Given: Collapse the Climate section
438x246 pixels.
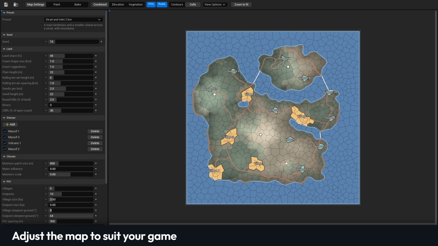Looking at the screenshot, I should pos(4,156).
